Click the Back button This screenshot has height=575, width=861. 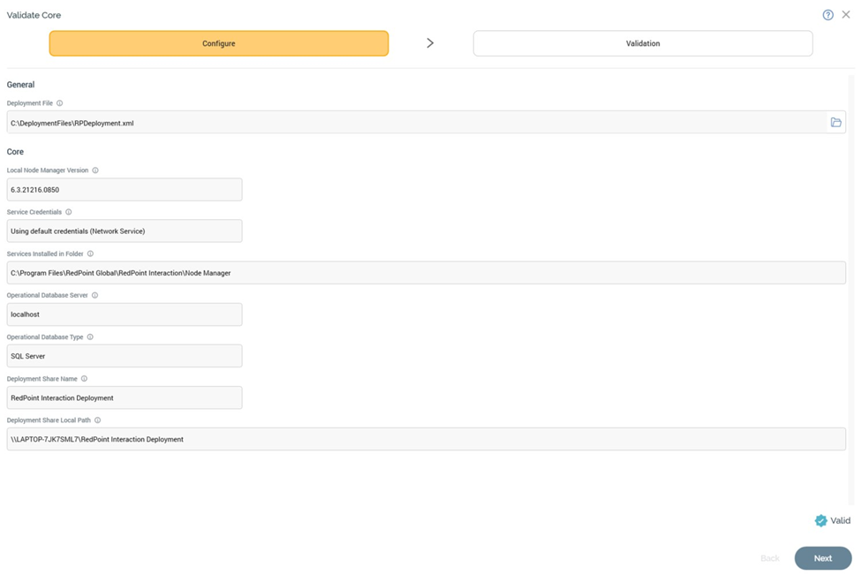pos(770,558)
